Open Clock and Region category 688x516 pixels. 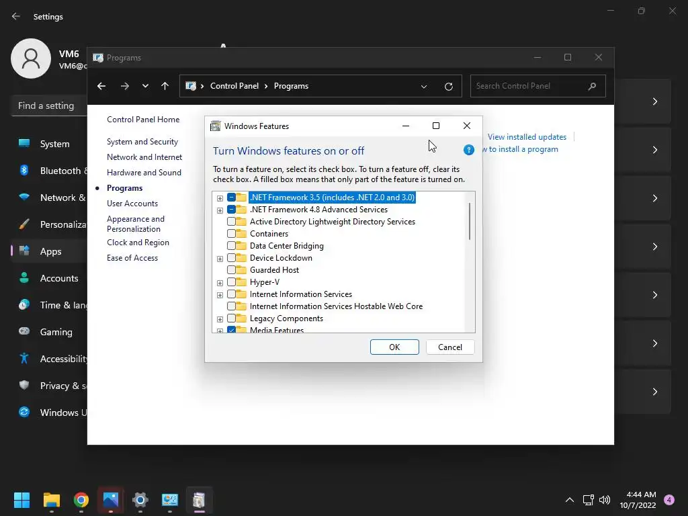tap(138, 242)
